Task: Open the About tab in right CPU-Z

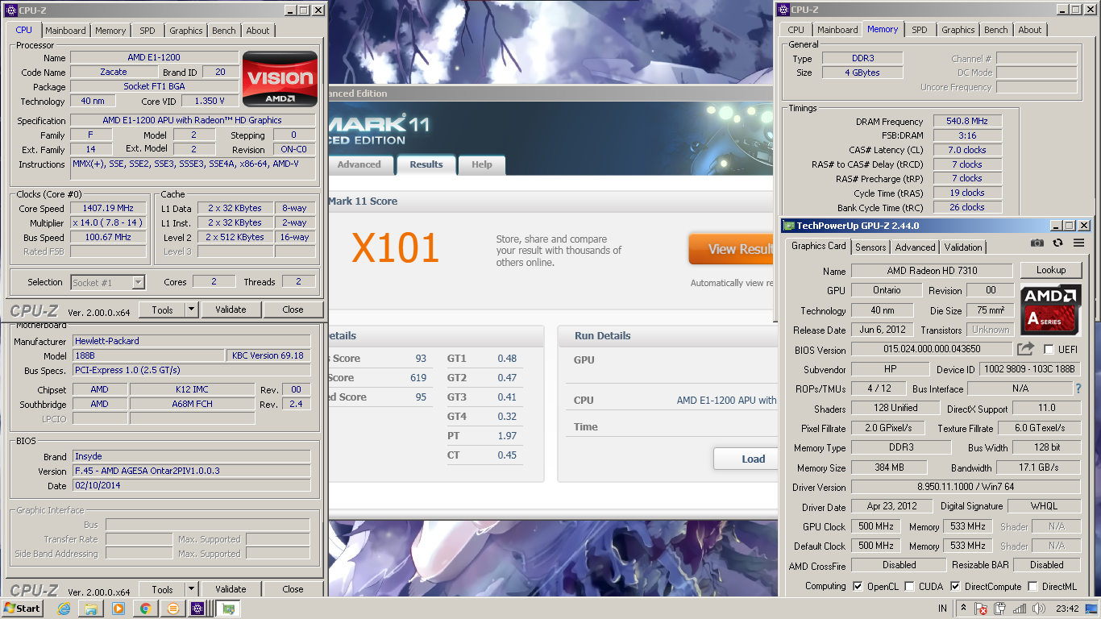Action: [x=1030, y=30]
